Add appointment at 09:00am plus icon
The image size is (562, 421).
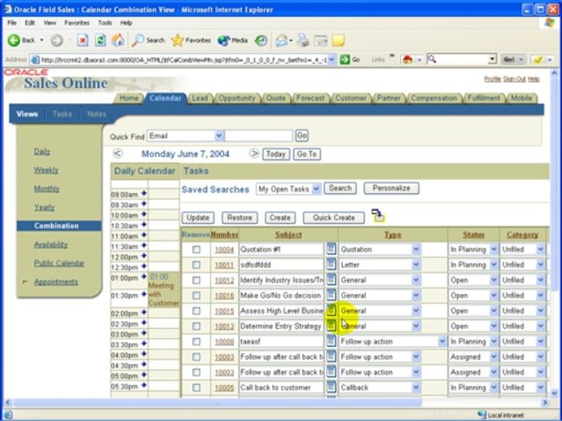tap(144, 194)
